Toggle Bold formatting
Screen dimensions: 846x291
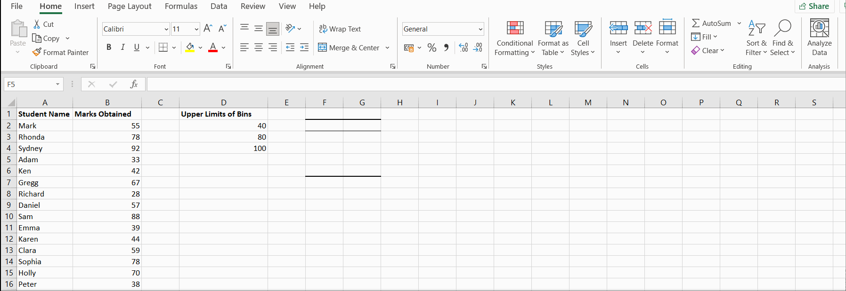click(x=109, y=47)
